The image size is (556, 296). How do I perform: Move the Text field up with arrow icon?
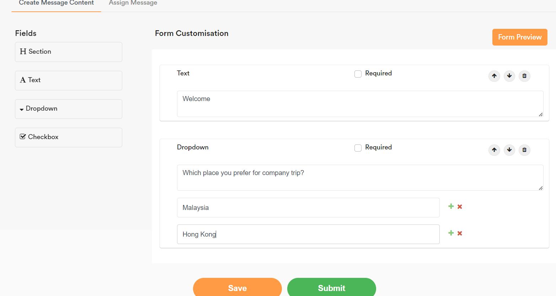[x=494, y=76]
